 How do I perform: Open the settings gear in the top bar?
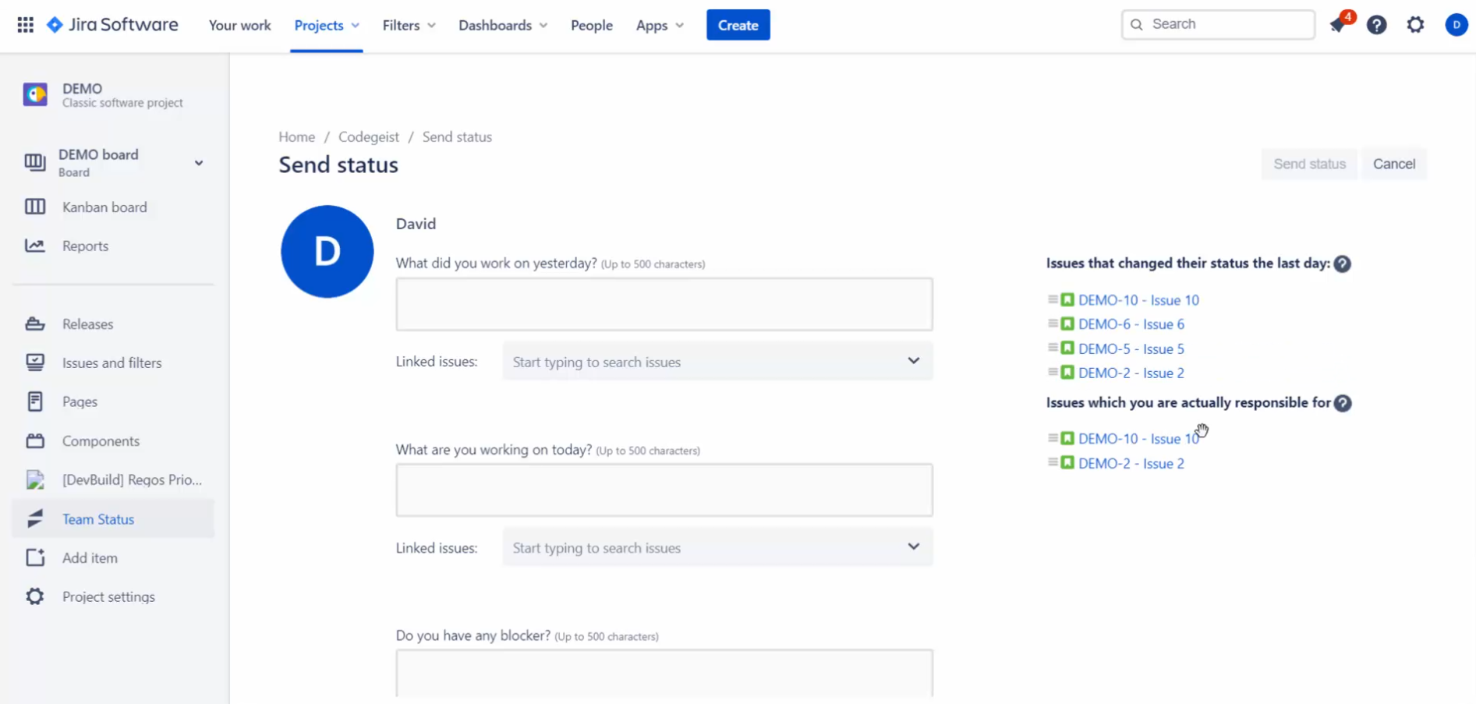pyautogui.click(x=1415, y=25)
